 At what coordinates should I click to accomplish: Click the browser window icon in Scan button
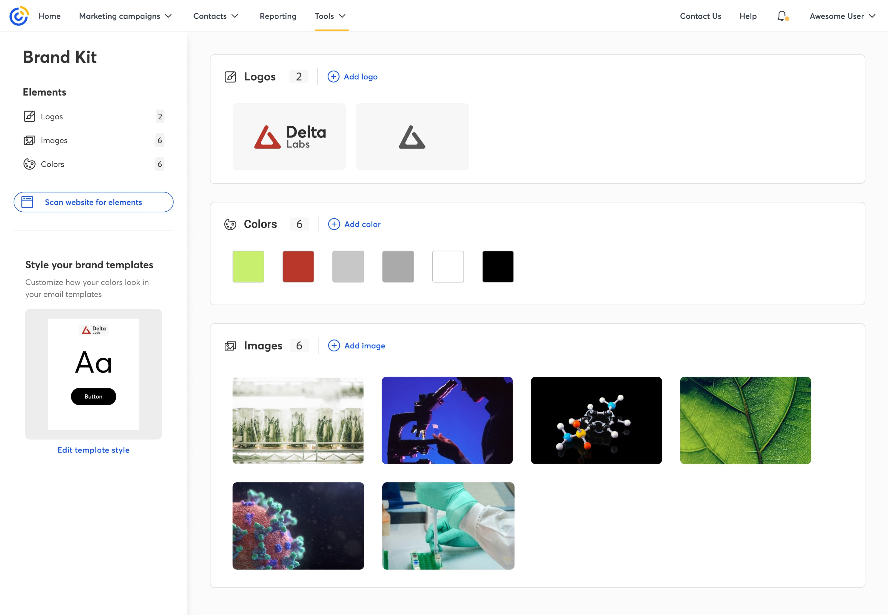[27, 202]
